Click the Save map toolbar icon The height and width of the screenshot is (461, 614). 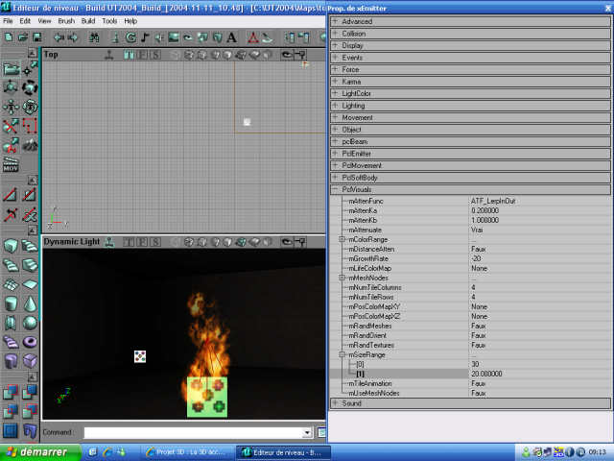pyautogui.click(x=35, y=37)
